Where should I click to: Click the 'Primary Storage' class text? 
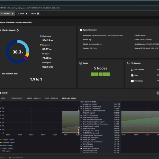(145, 40)
